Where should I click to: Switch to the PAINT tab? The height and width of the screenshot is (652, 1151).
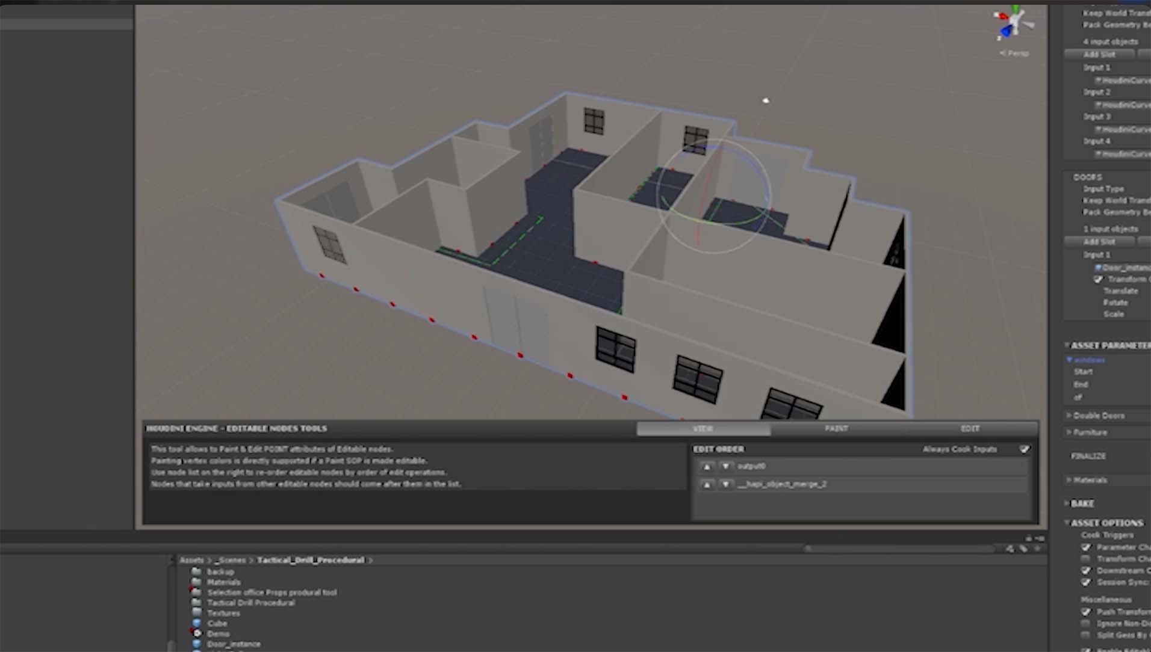coord(836,428)
